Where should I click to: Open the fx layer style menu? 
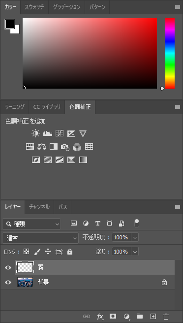[100, 317]
